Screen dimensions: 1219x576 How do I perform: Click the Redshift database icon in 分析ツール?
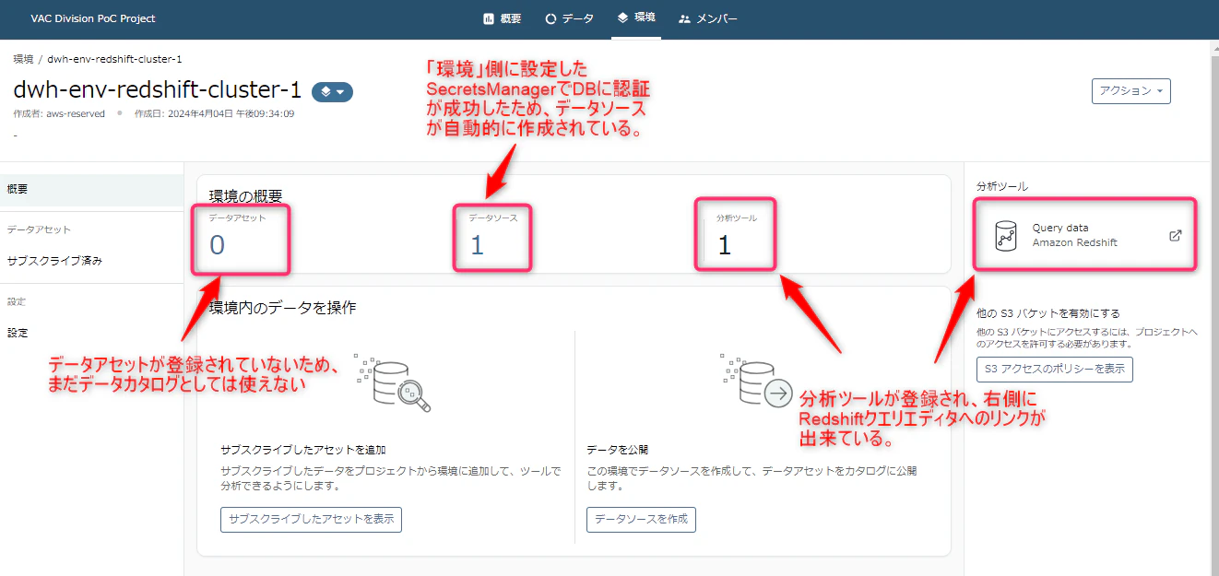(x=1005, y=236)
